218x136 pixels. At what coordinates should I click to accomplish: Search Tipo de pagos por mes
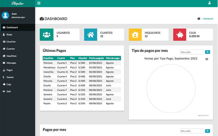click(207, 52)
